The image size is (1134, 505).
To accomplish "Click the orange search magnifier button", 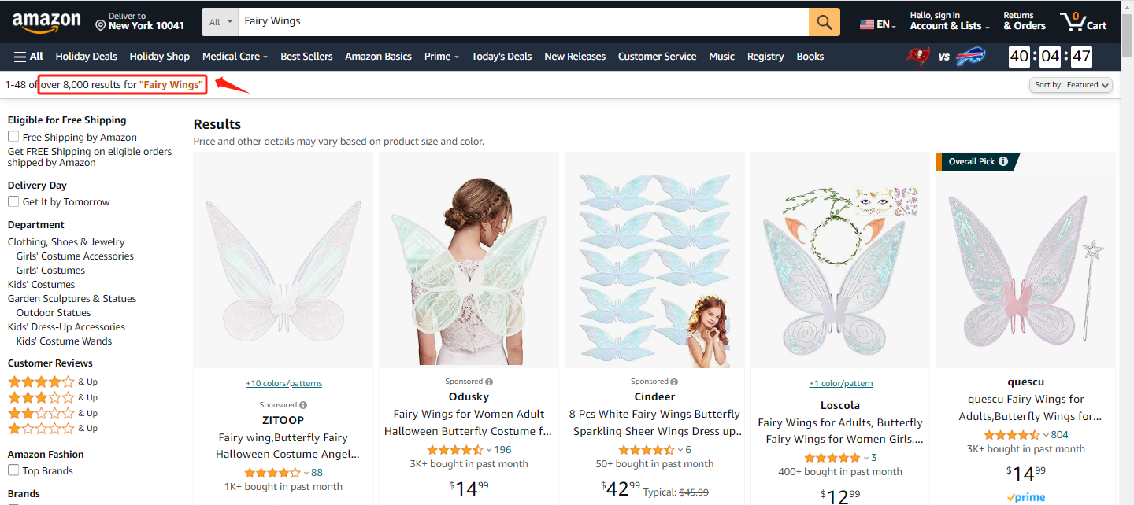I will click(x=824, y=22).
